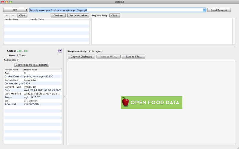The width and height of the screenshot is (239, 149).
Task: Select the Via header row
Action: [x=33, y=101]
